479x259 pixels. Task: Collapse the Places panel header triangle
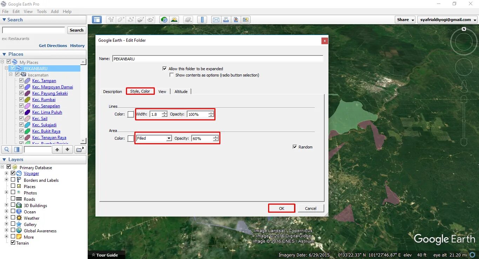tap(4, 54)
